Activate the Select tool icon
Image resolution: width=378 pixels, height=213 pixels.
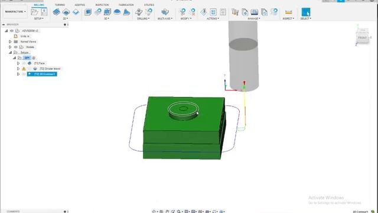[x=306, y=12]
